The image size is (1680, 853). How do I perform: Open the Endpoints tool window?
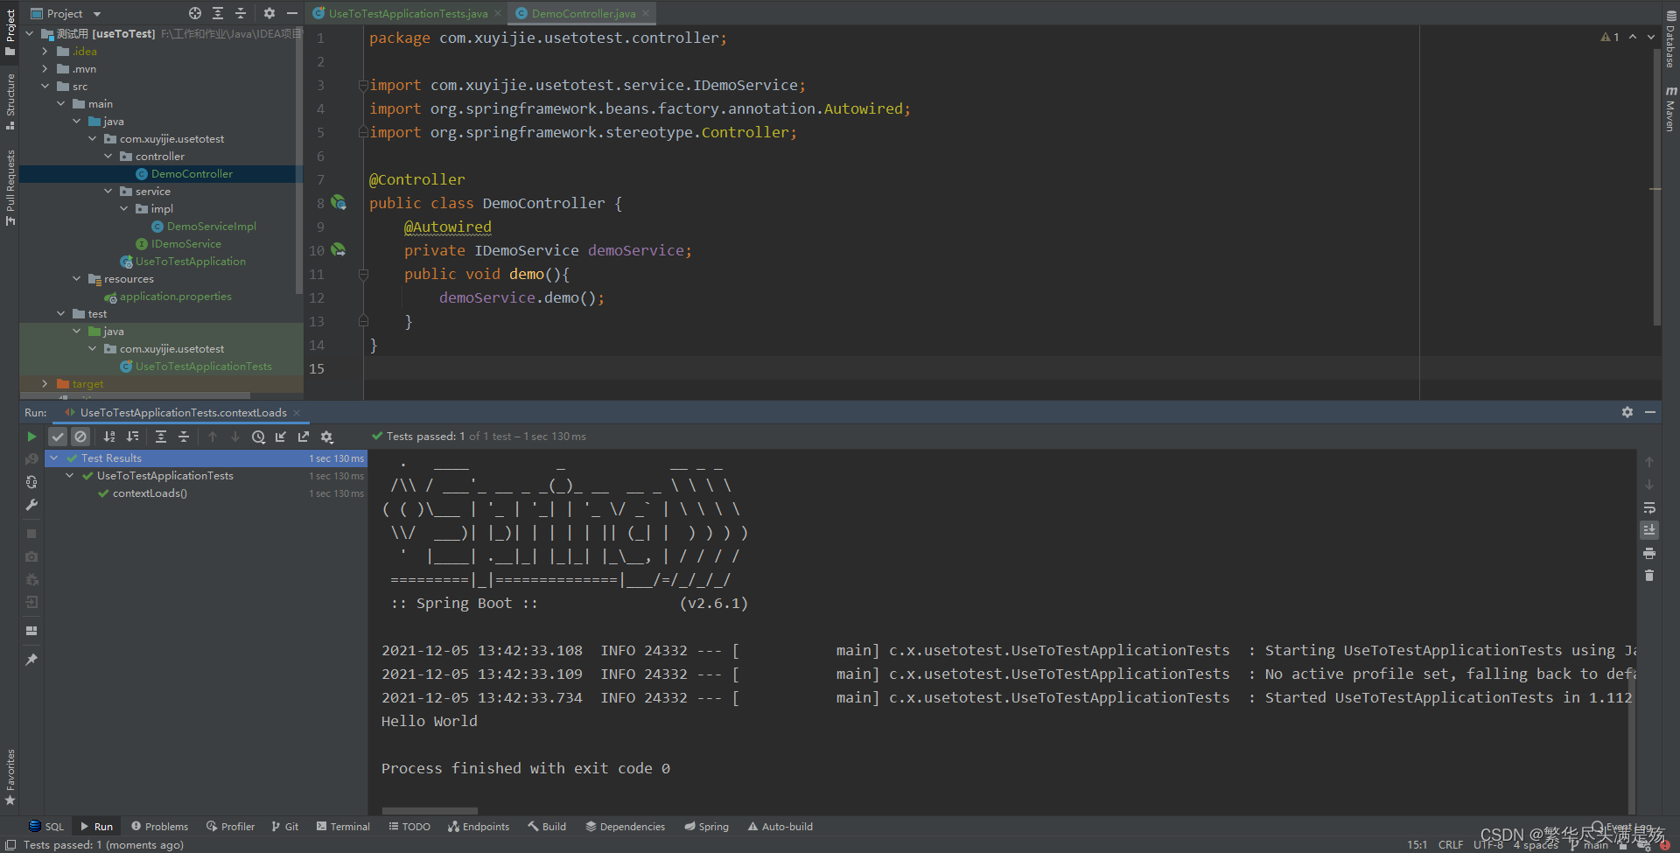coord(479,827)
